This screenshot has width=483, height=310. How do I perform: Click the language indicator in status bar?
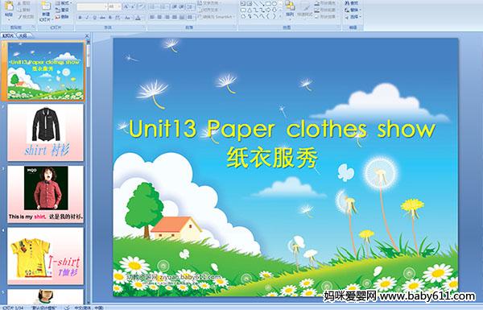click(x=89, y=308)
